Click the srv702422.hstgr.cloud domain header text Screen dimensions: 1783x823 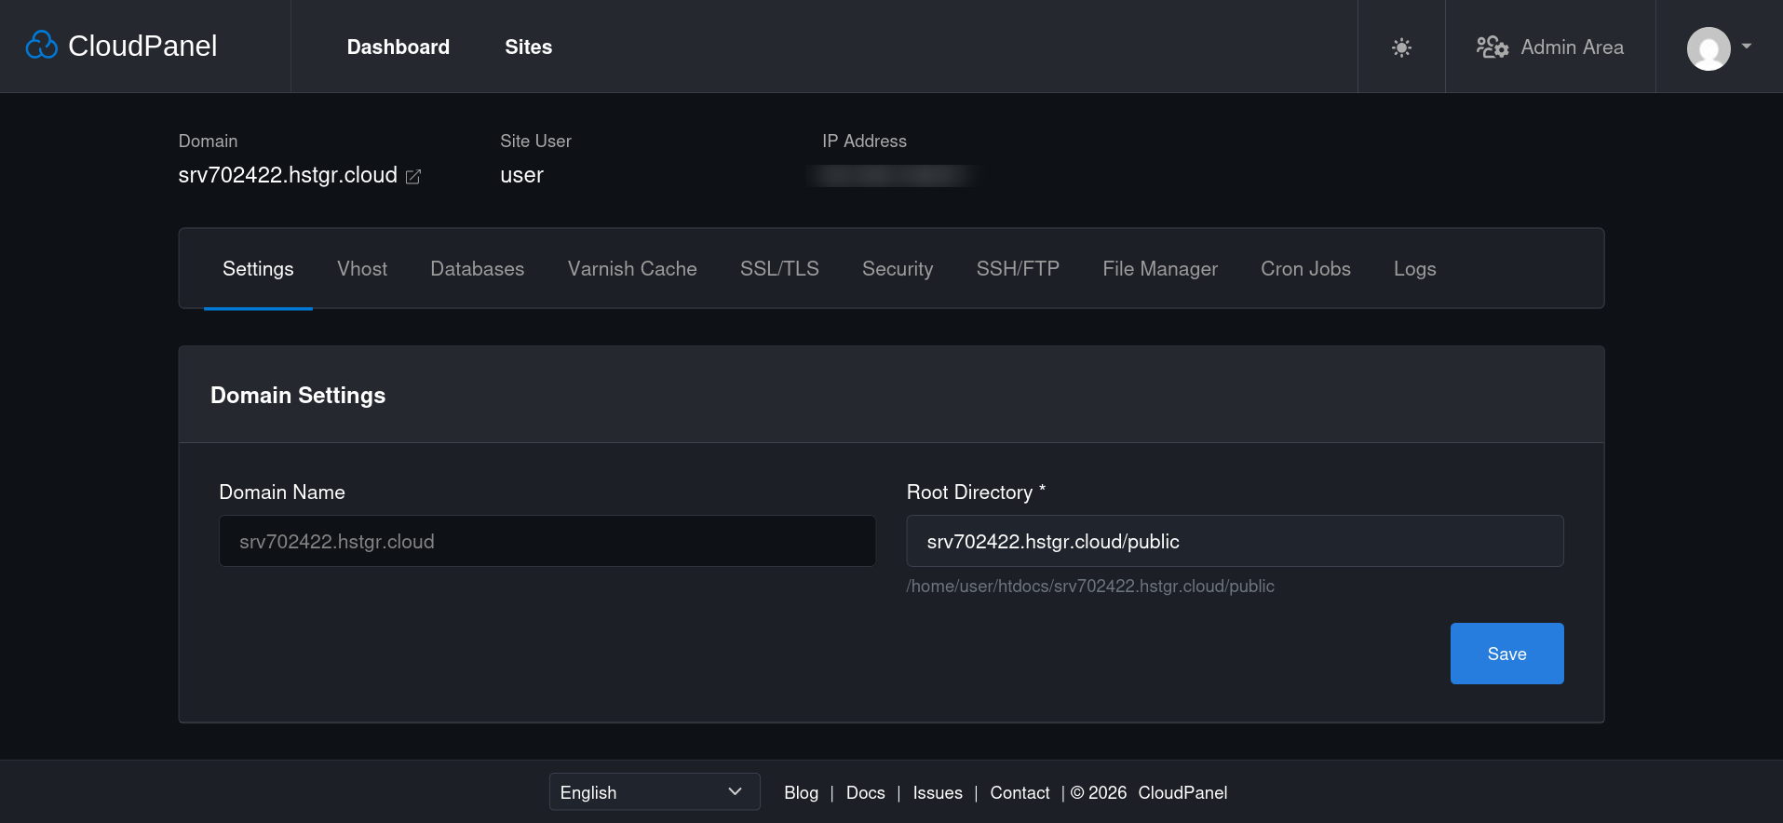tap(288, 175)
